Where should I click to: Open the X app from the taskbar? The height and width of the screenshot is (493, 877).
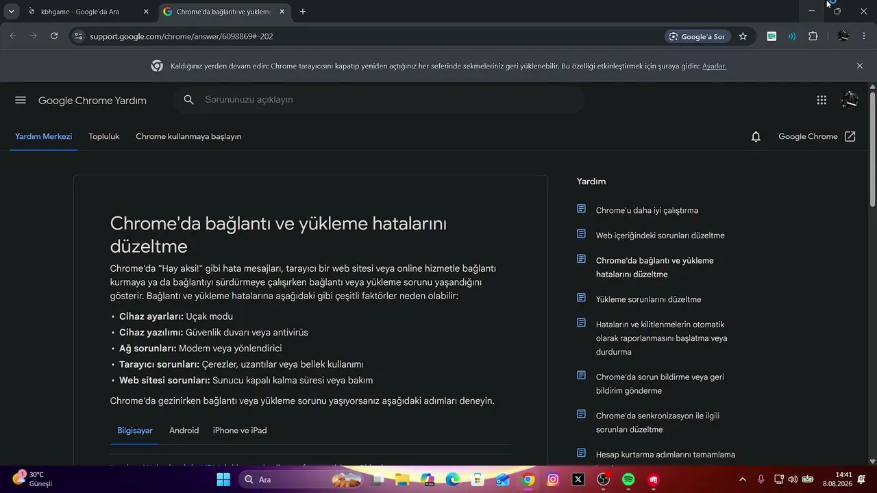[x=578, y=479]
